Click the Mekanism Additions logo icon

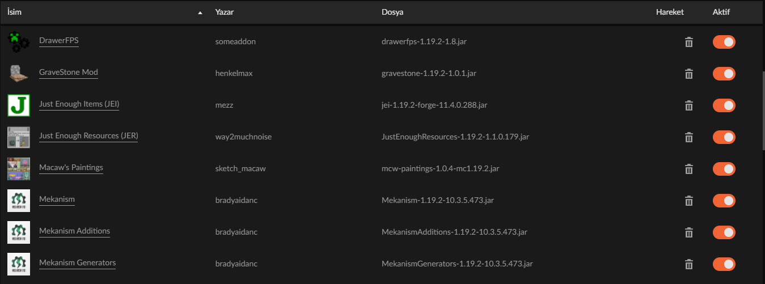(x=18, y=232)
